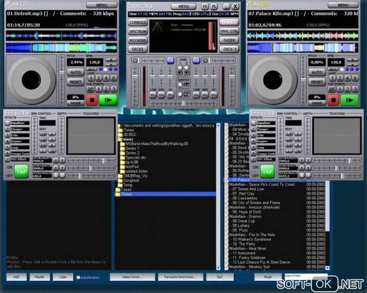Kill the HI band on left channel

click(171, 95)
